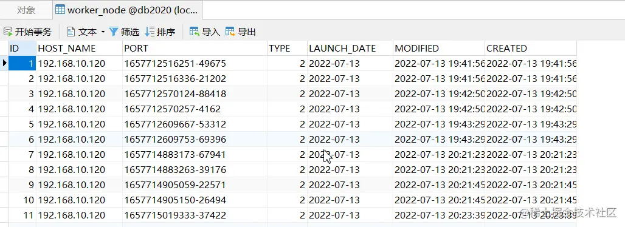Select port cell 1657714905059-22571

pyautogui.click(x=195, y=185)
